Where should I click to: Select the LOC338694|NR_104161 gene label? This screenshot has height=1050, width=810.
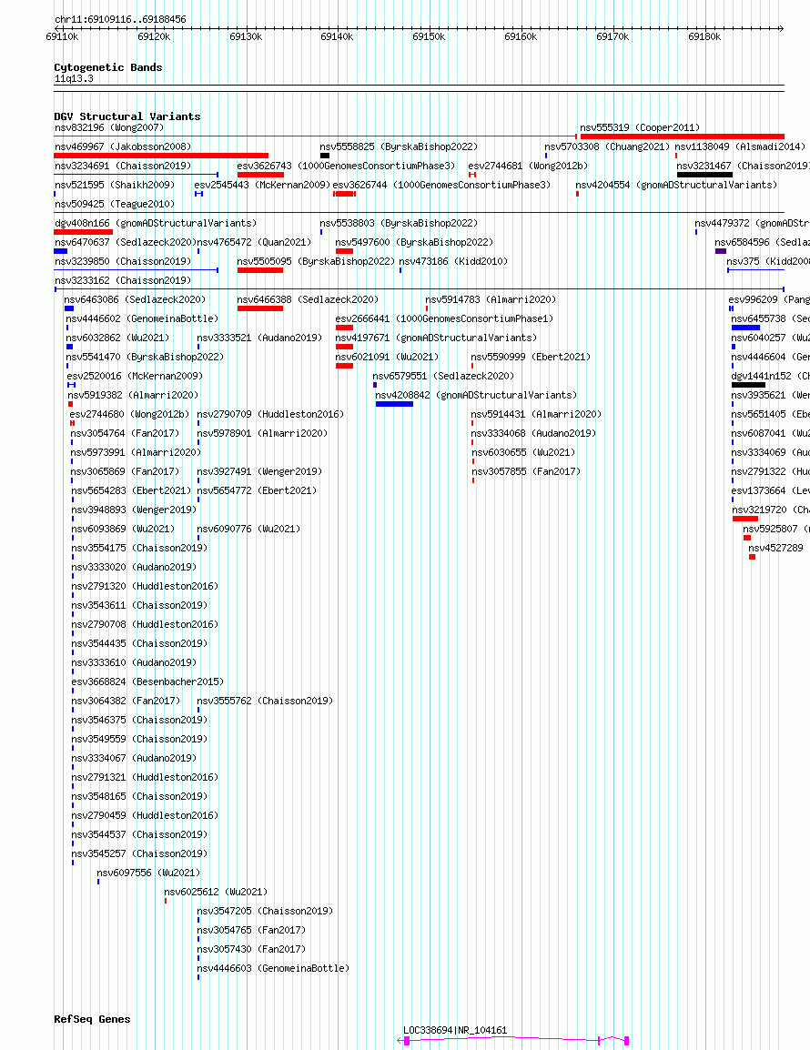pyautogui.click(x=456, y=1031)
